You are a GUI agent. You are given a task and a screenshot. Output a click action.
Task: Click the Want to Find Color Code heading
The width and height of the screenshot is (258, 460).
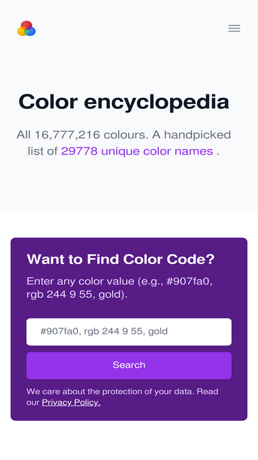click(x=120, y=259)
